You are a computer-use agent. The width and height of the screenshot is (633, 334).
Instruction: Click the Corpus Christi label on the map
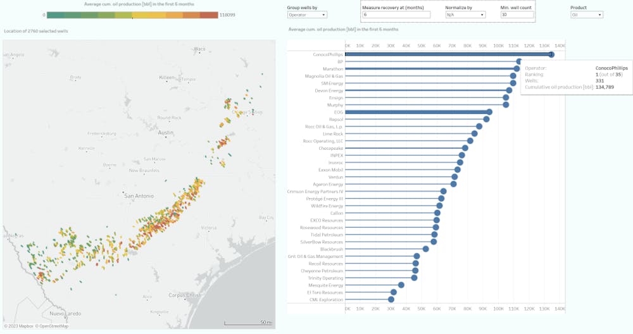(x=184, y=295)
